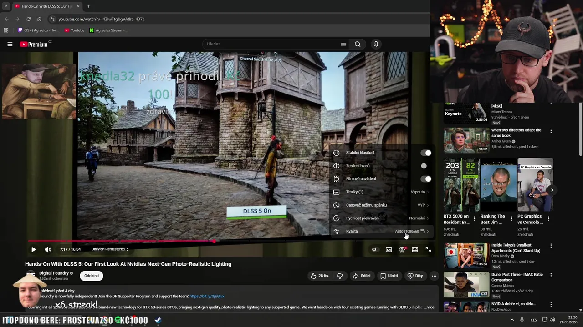The height and width of the screenshot is (327, 583).
Task: Expand the Vypnuto subtitles chevron
Action: [x=428, y=192]
